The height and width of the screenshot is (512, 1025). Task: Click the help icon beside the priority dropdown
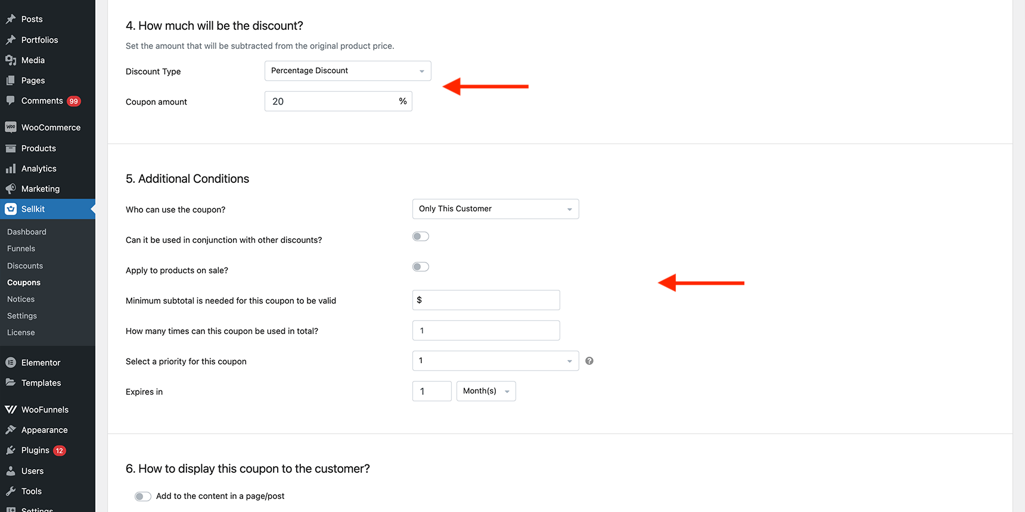click(589, 361)
